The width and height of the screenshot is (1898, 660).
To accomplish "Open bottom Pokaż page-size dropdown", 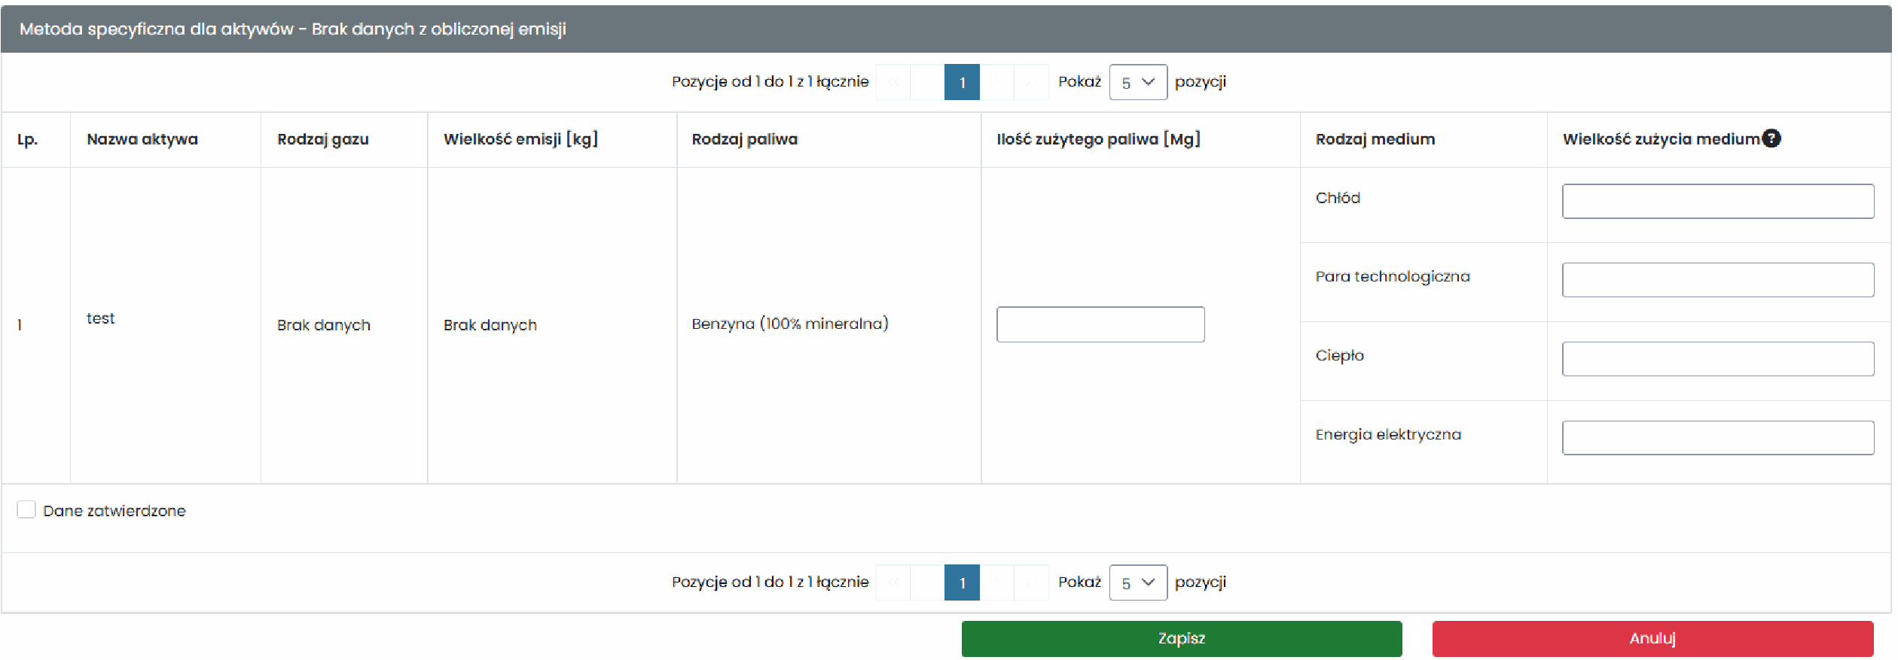I will pyautogui.click(x=1138, y=582).
